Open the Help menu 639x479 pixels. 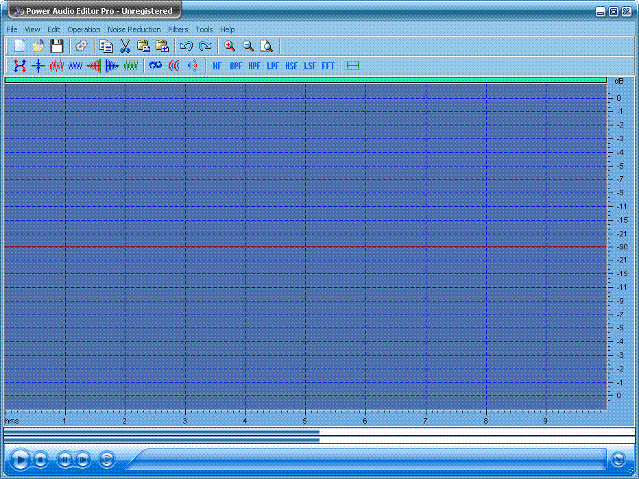(228, 29)
